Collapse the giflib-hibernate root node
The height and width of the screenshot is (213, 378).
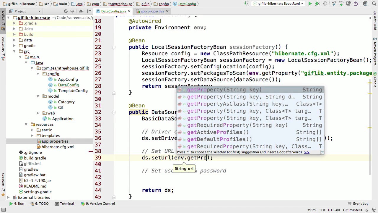(8, 17)
